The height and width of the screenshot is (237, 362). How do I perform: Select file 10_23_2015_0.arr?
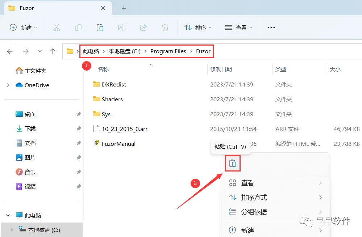tap(120, 129)
